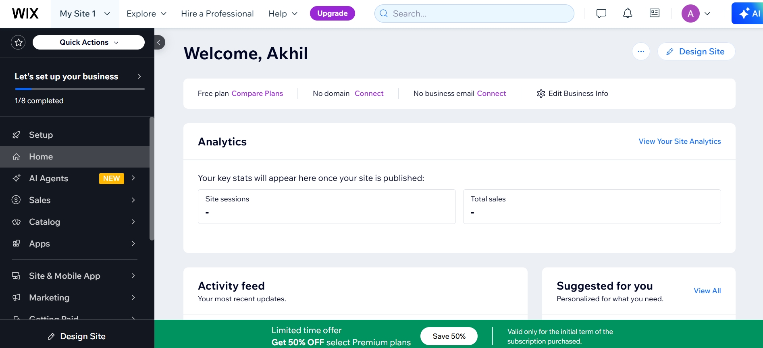This screenshot has height=348, width=763.
Task: Click the favorites star icon in sidebar
Action: 18,42
